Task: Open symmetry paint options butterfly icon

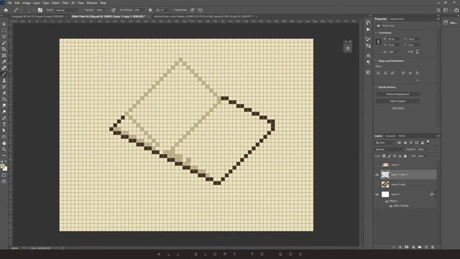Action: point(200,10)
